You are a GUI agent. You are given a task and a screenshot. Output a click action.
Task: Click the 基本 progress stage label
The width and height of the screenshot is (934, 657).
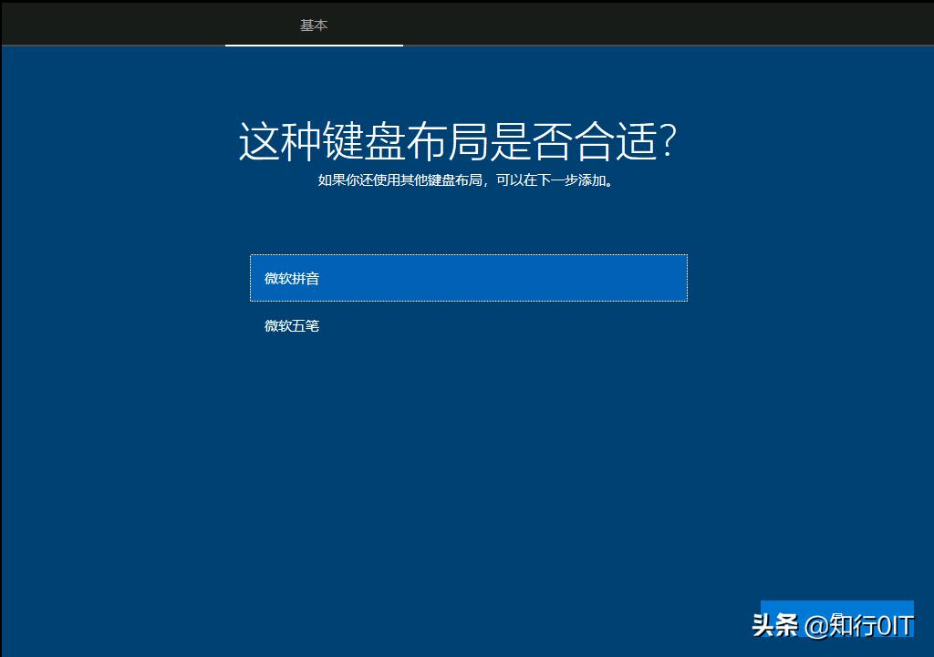[314, 26]
